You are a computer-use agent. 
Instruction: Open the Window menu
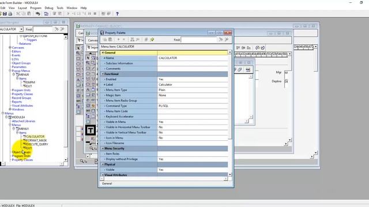pyautogui.click(x=71, y=7)
